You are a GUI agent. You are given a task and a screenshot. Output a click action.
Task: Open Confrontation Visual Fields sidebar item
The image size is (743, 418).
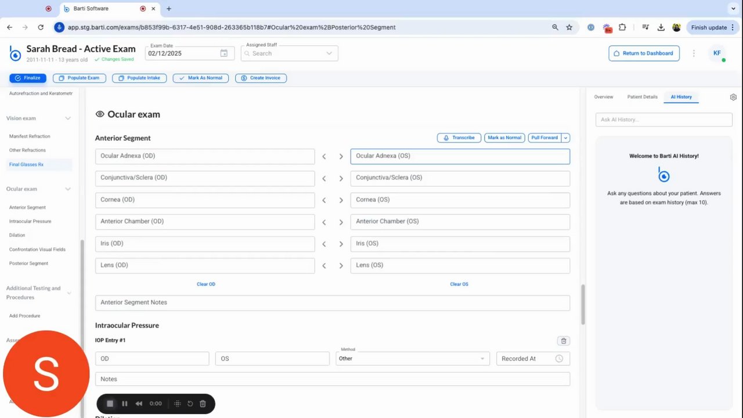pyautogui.click(x=37, y=250)
